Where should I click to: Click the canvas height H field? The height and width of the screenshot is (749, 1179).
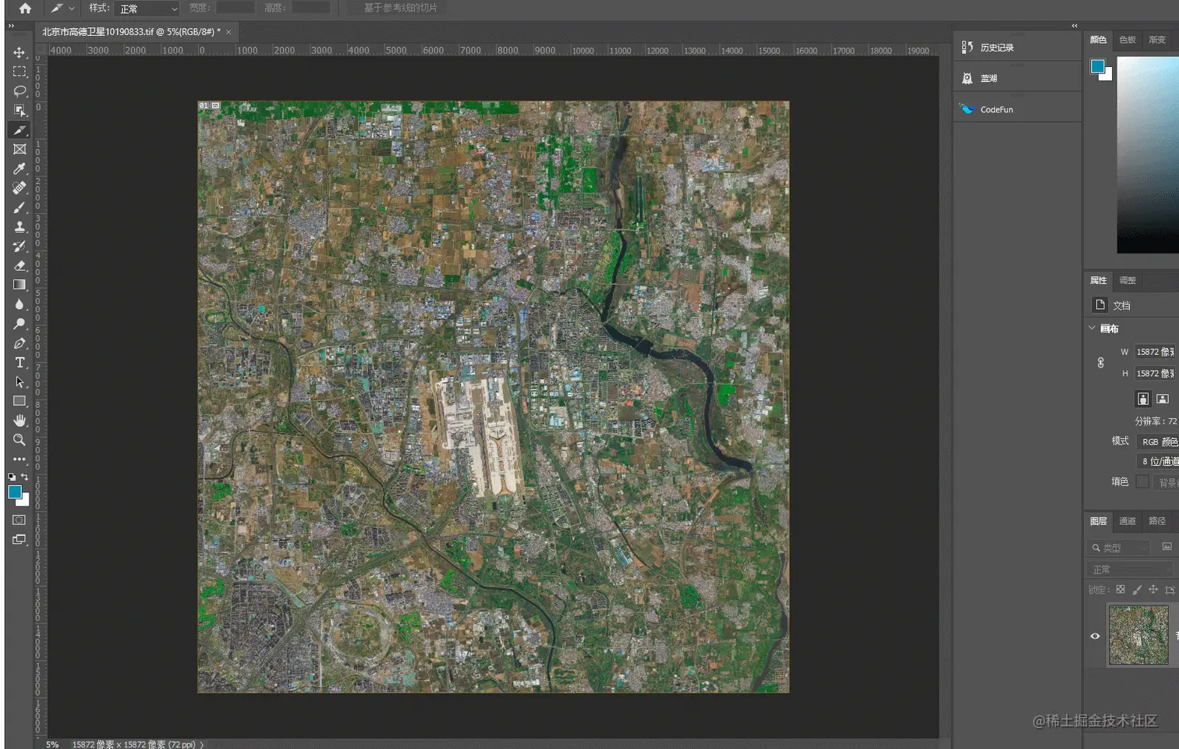point(1156,374)
